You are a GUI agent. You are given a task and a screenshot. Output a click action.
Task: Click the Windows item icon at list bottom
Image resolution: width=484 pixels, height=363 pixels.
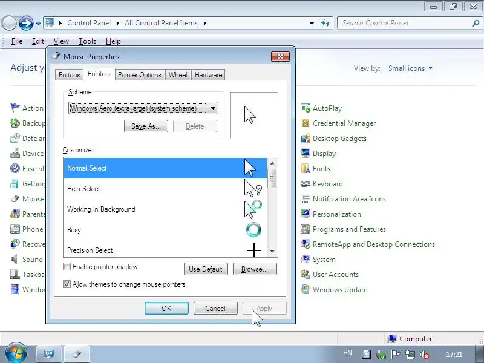pos(15,290)
